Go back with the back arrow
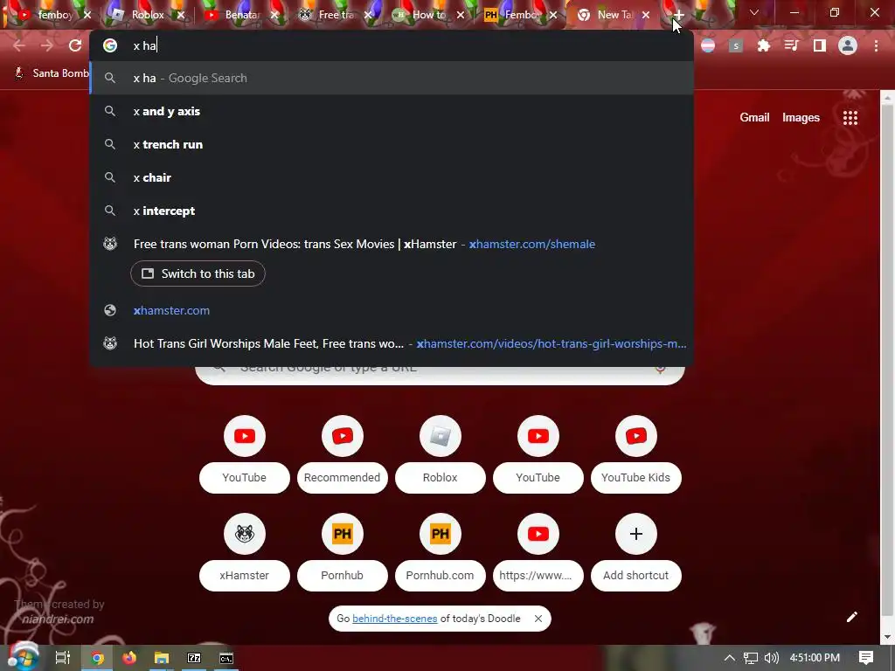 19,45
